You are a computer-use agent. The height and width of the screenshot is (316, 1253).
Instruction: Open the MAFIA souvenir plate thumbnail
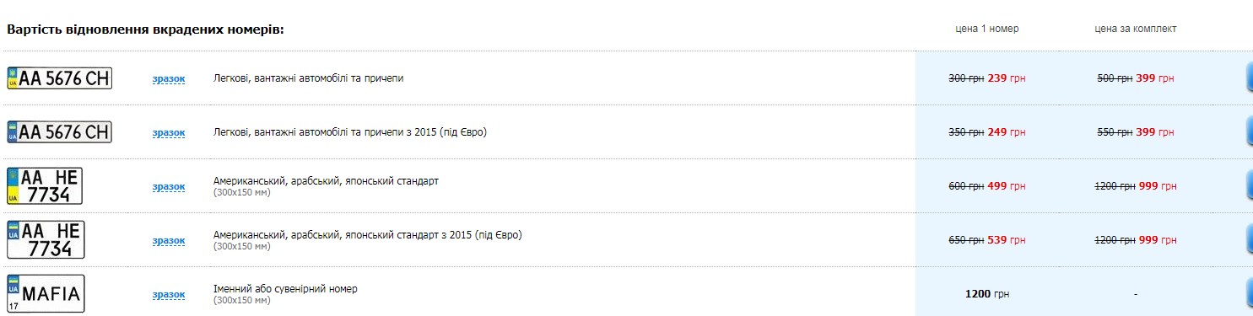tap(46, 293)
